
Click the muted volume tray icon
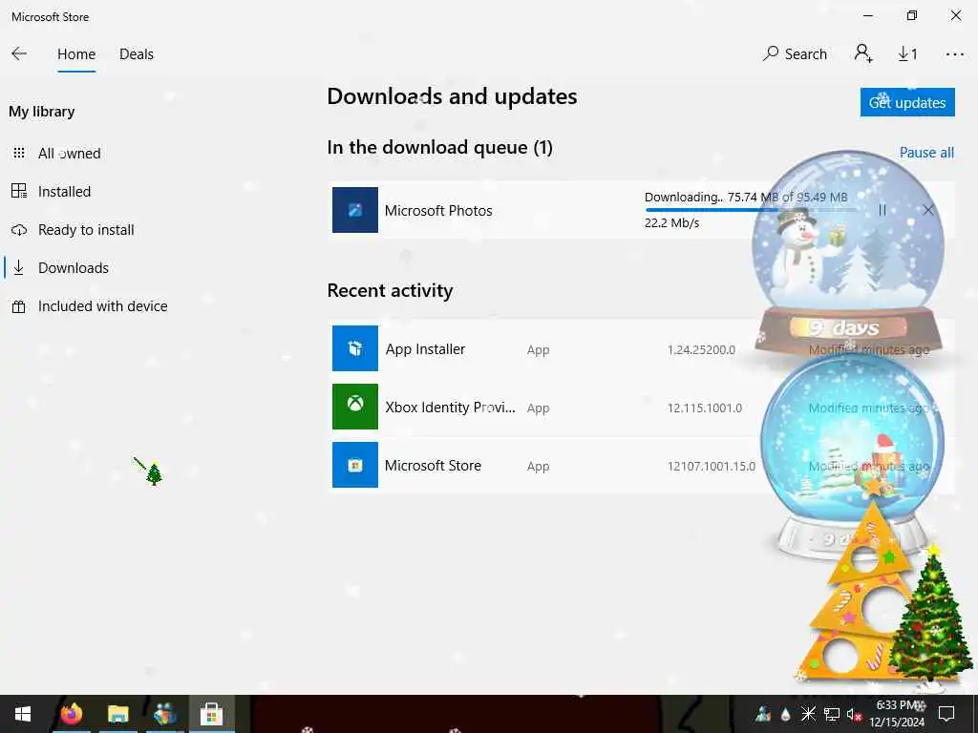[854, 714]
